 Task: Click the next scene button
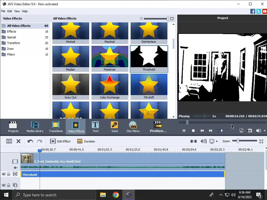[220, 131]
